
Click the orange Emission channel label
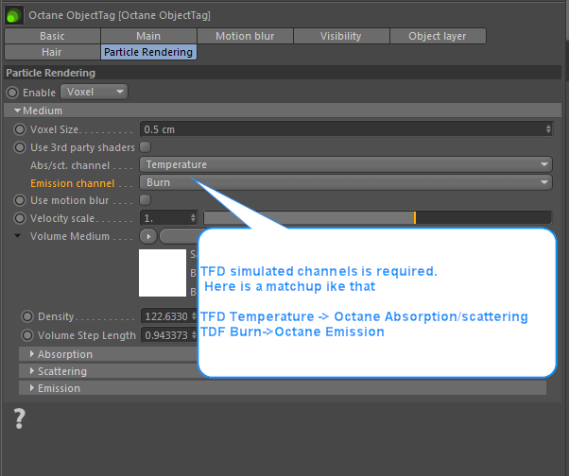point(73,183)
